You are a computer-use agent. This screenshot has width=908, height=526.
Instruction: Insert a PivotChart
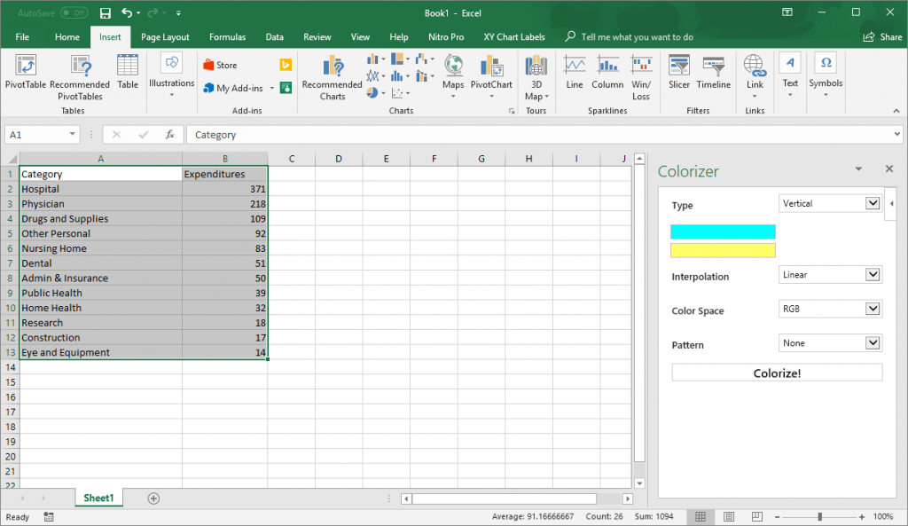tap(490, 75)
